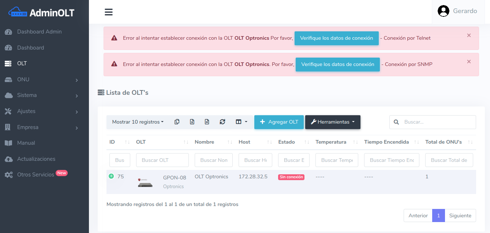
Task: Open the Herramientas dropdown menu
Action: (333, 122)
